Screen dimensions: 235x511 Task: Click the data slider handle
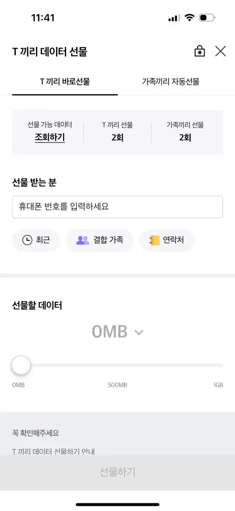[x=21, y=365]
